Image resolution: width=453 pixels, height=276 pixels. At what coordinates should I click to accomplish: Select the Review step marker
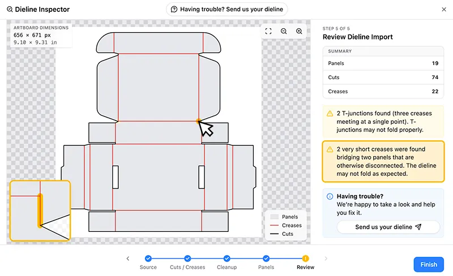[305, 258]
